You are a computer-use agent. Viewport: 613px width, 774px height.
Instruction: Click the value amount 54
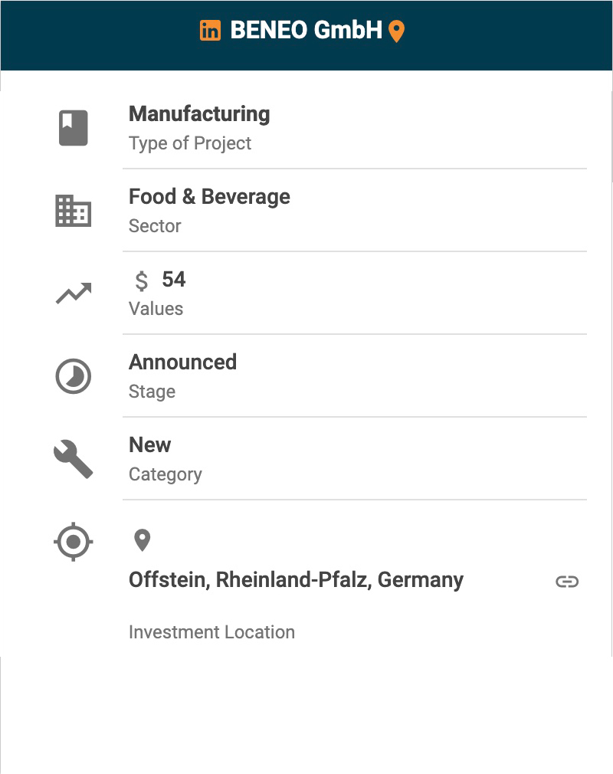click(174, 280)
